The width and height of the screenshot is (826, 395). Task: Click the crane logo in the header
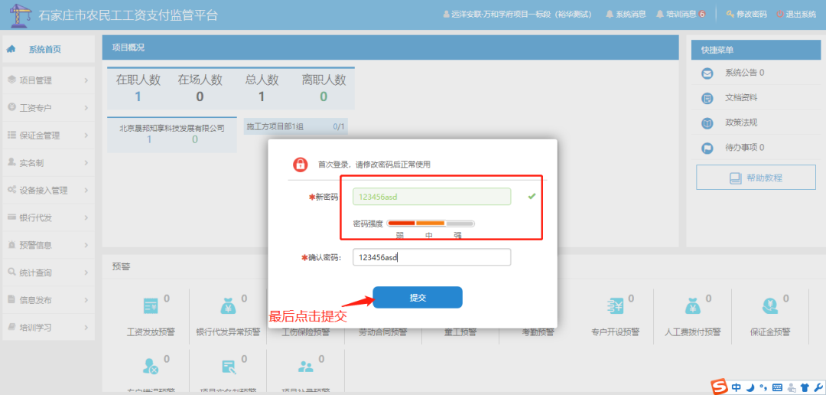tap(21, 15)
